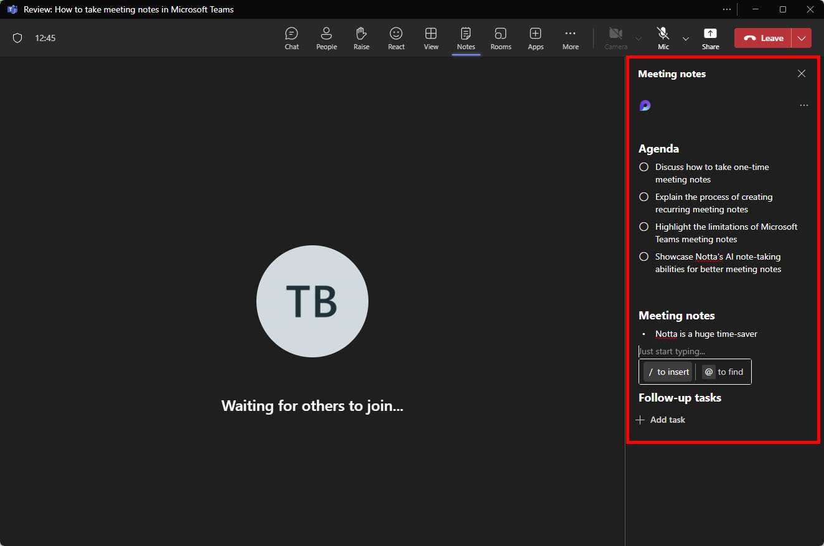Toggle the Notes panel from toolbar
The height and width of the screenshot is (546, 824).
click(x=466, y=38)
